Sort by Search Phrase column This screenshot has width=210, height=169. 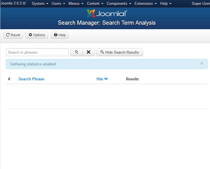pos(31,79)
